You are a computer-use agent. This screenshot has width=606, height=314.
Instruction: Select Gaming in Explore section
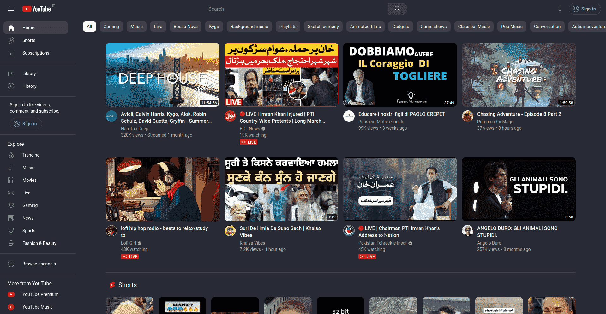[x=30, y=205]
